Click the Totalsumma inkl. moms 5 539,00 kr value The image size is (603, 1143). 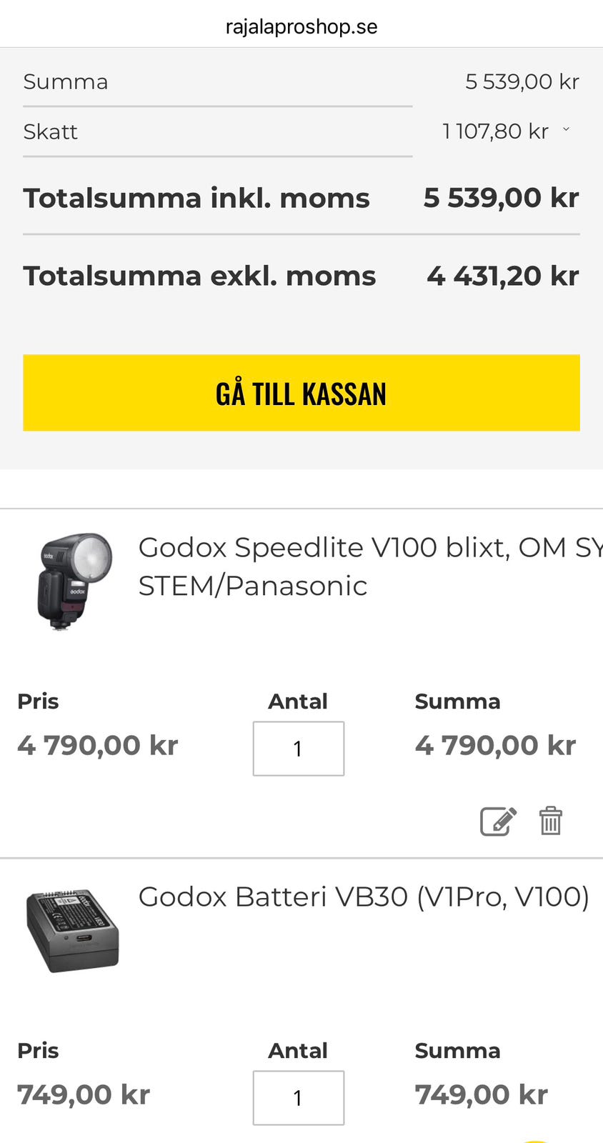coord(501,198)
